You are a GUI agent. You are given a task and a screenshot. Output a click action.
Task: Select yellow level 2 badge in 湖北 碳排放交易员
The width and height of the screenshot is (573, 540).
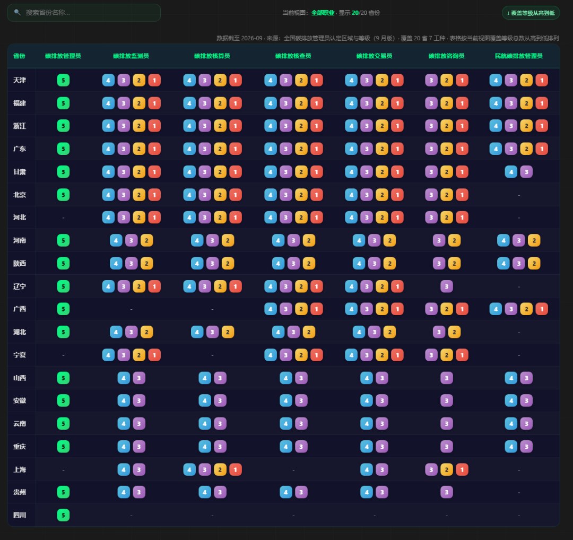(x=389, y=332)
